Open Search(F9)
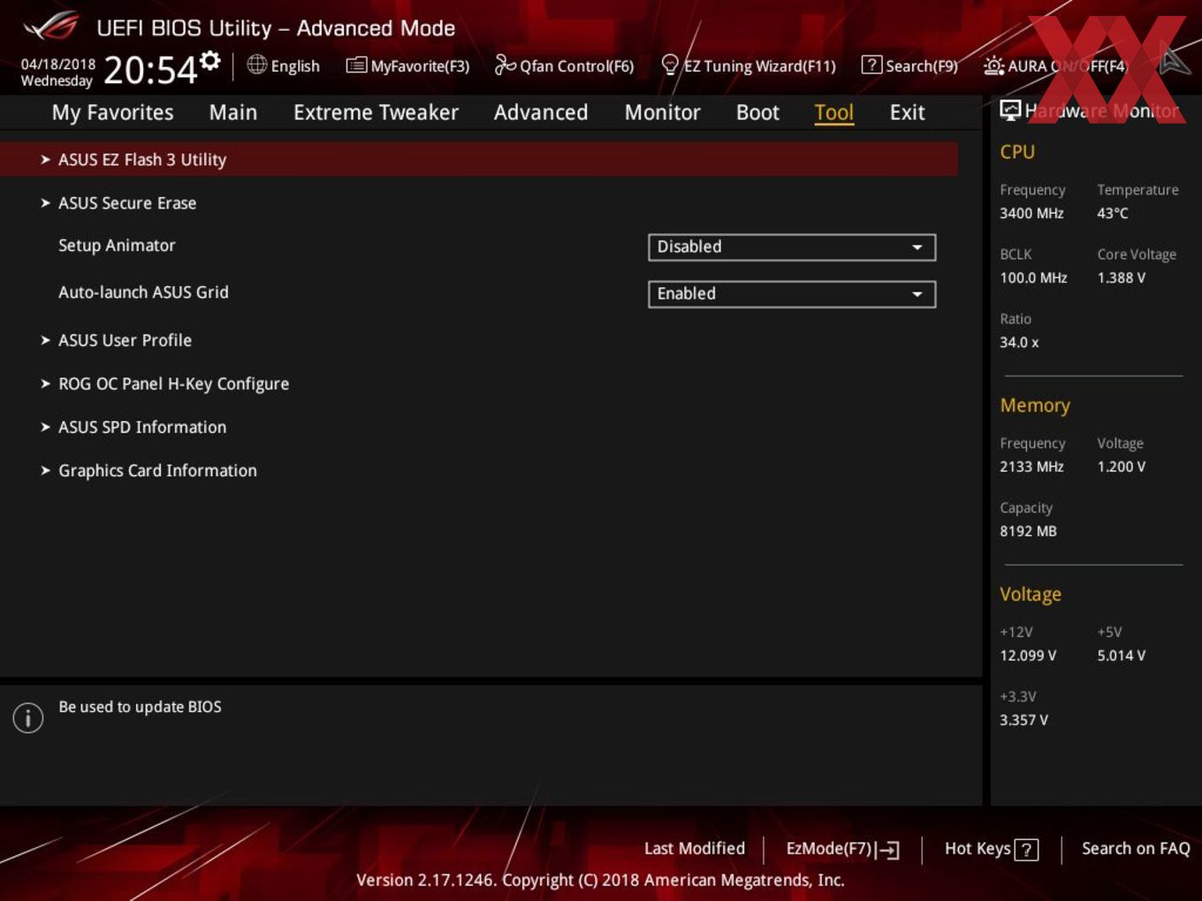The image size is (1202, 901). (x=922, y=66)
